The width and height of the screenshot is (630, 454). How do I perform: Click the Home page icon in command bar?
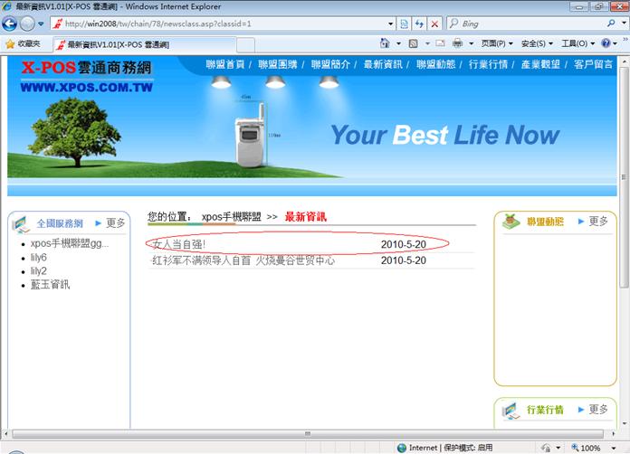coord(386,43)
